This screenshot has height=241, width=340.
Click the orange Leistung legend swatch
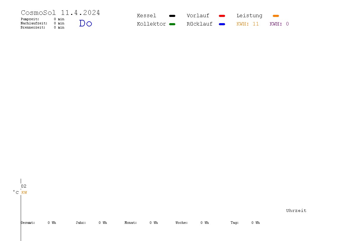pyautogui.click(x=276, y=16)
